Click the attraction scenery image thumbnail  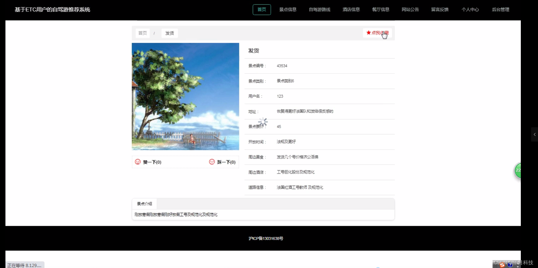[185, 96]
